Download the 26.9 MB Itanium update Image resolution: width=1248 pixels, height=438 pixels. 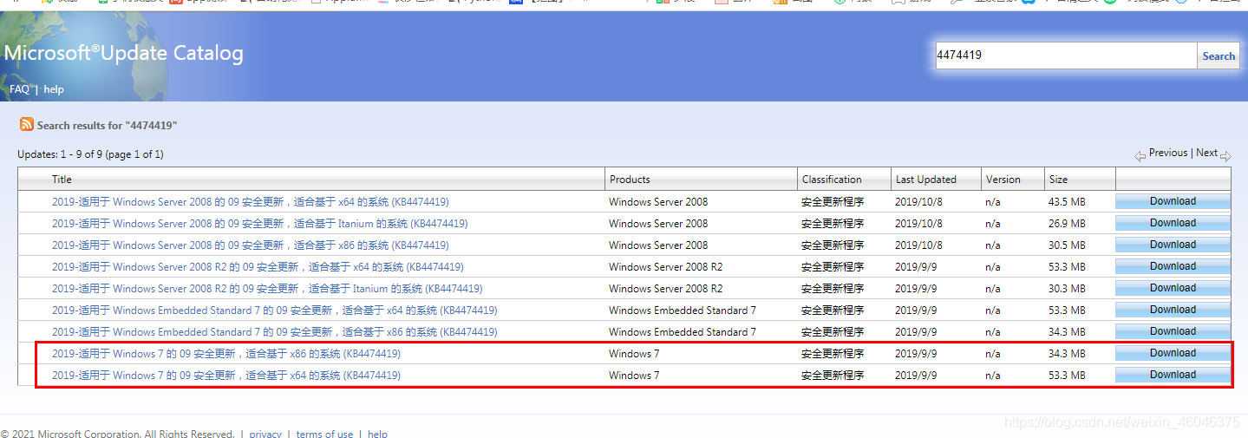pos(1173,223)
